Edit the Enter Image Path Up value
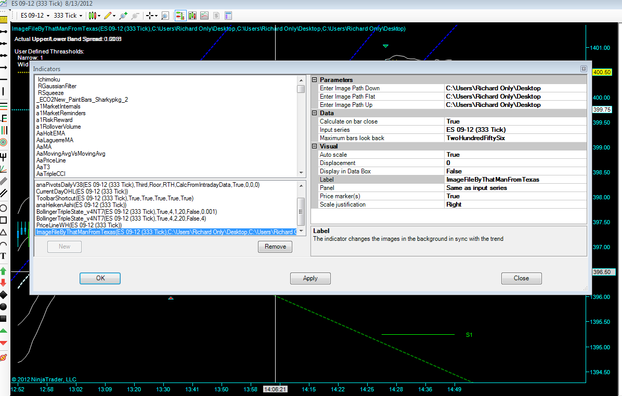Image resolution: width=622 pixels, height=396 pixels. (515, 105)
